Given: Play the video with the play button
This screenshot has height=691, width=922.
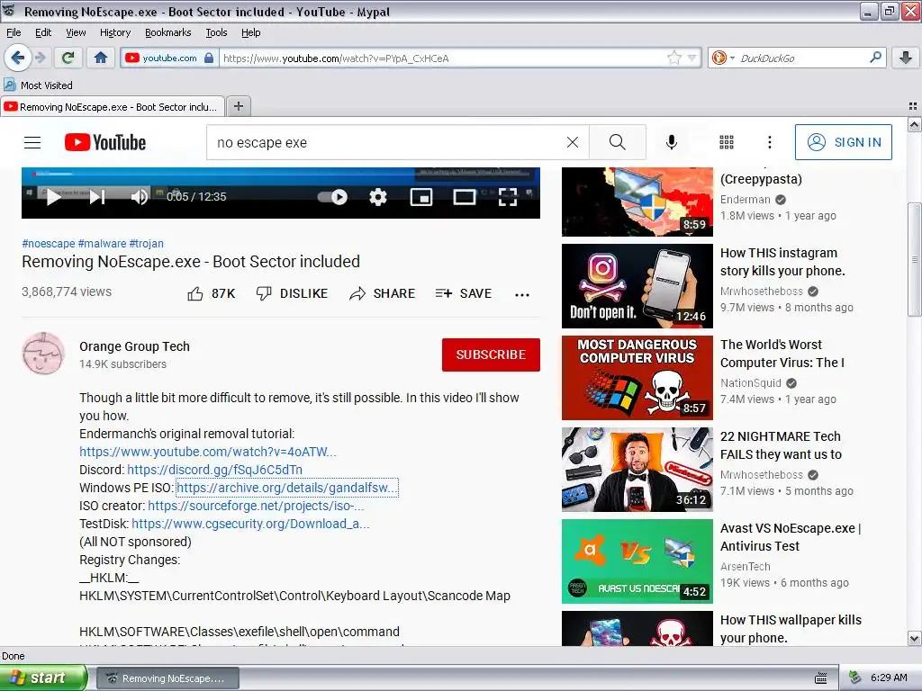Looking at the screenshot, I should 53,196.
